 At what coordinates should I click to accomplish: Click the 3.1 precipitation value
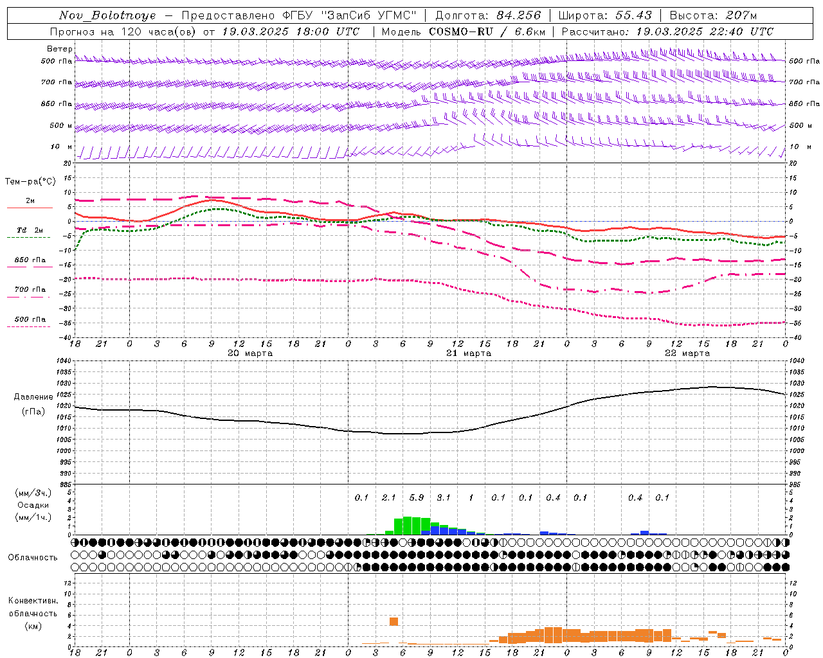pos(443,497)
